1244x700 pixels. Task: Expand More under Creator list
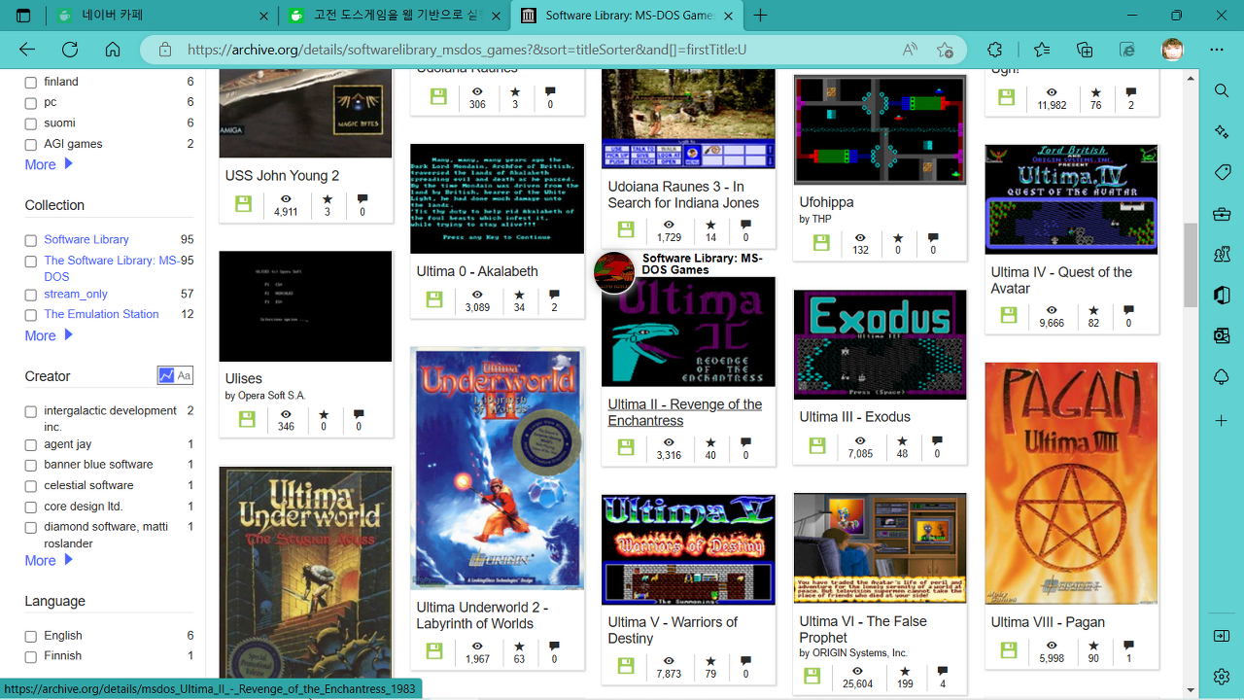49,560
